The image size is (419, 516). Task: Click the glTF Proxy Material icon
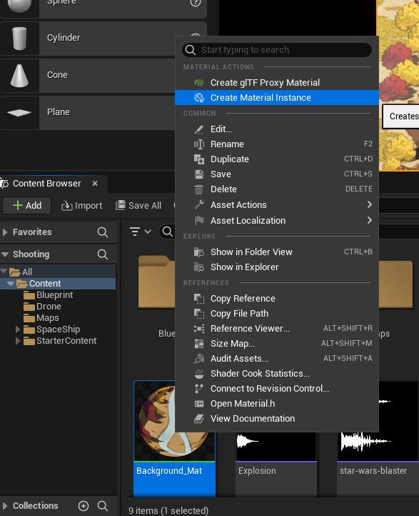pyautogui.click(x=199, y=83)
